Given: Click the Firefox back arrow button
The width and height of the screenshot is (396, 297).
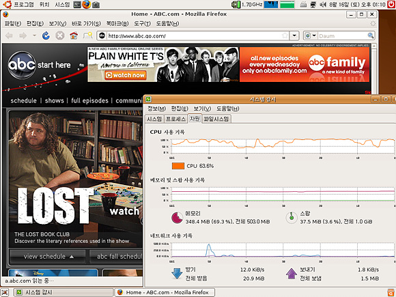Looking at the screenshot, I should click(x=9, y=36).
